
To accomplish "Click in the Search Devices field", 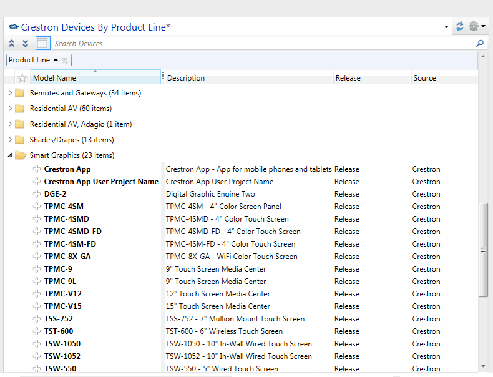I will click(x=264, y=44).
